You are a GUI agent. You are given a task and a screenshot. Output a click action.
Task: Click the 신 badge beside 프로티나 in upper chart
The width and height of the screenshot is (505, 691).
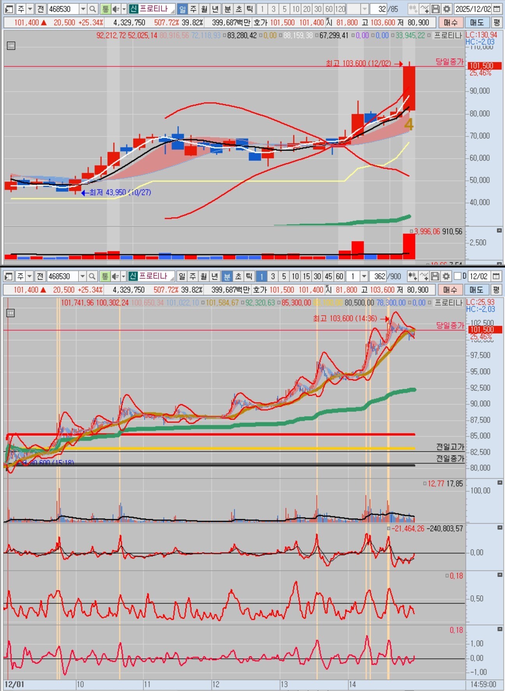click(134, 9)
